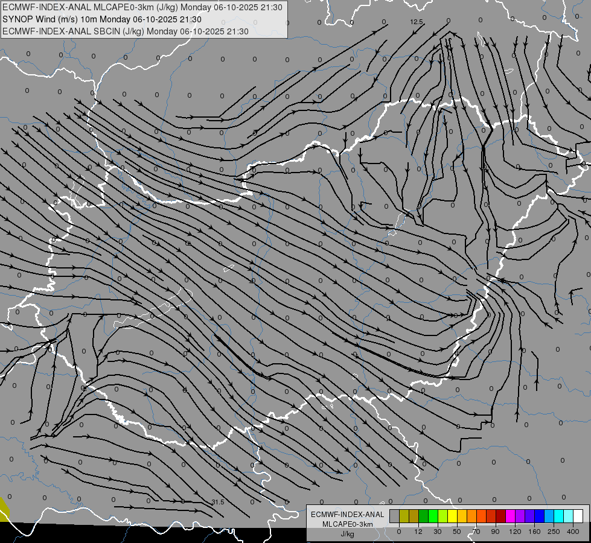591x543 pixels.
Task: Click the 12.5 value near the top of the map
Action: click(417, 22)
